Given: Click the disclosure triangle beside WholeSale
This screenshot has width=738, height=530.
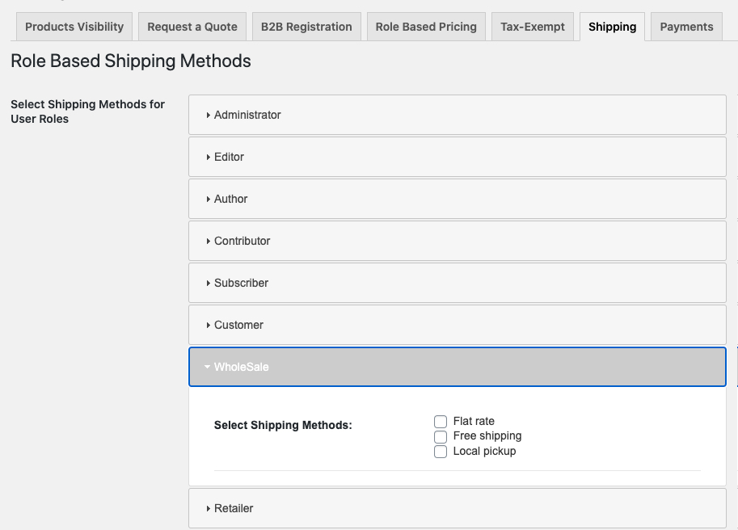Looking at the screenshot, I should pos(208,367).
